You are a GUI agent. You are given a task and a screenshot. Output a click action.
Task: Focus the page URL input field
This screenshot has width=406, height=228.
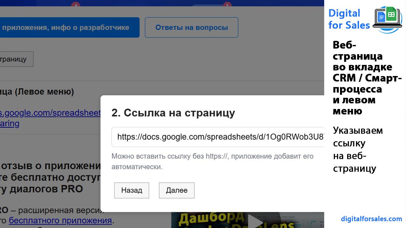(x=218, y=137)
